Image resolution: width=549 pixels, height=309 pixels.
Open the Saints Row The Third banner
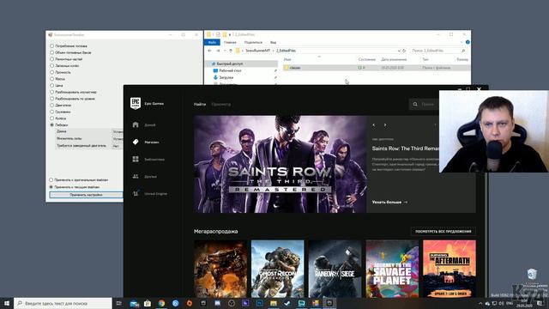(281, 164)
